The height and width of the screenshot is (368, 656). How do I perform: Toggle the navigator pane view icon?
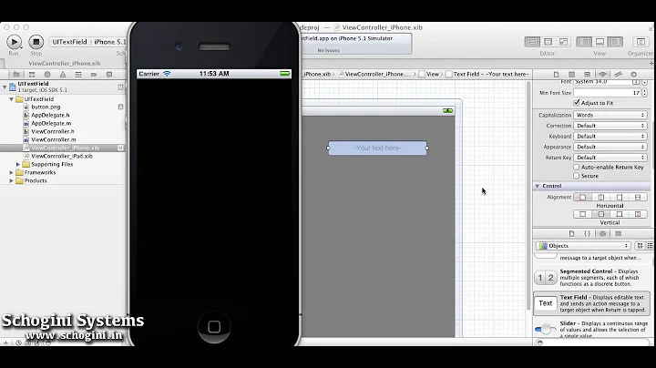pyautogui.click(x=584, y=42)
